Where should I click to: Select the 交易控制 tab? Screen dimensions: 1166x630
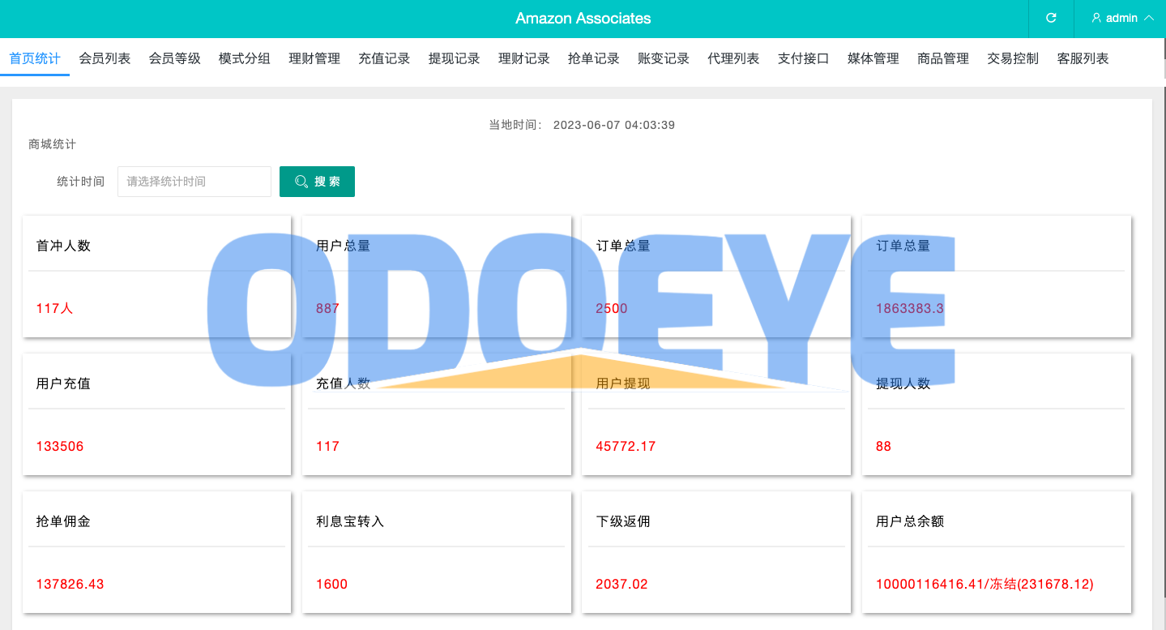click(x=1013, y=58)
